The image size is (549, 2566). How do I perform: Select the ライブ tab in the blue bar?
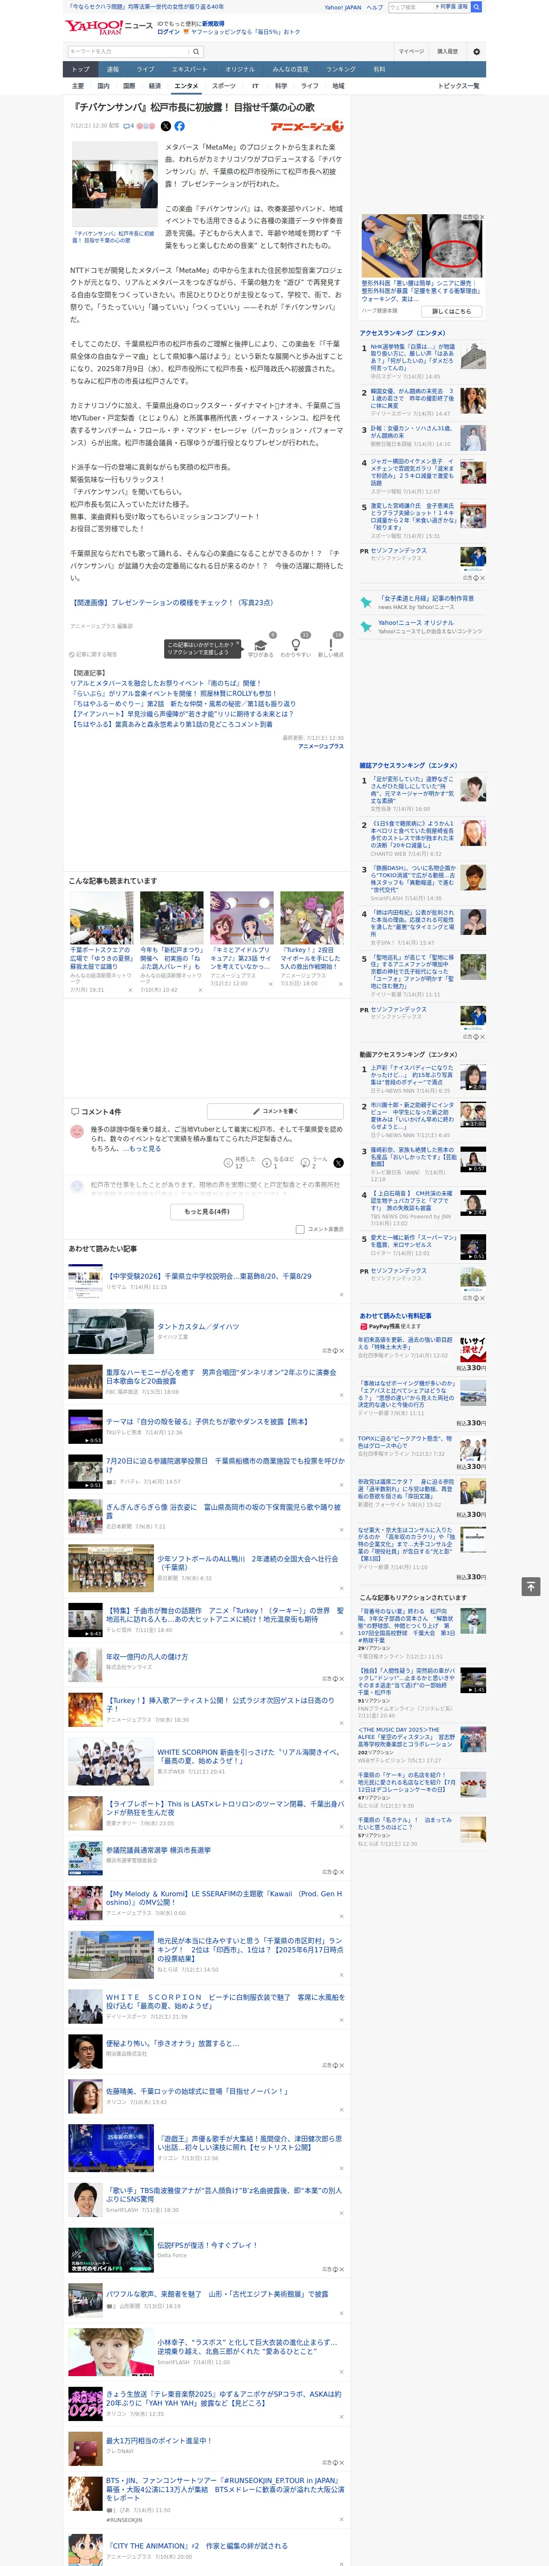coord(145,70)
